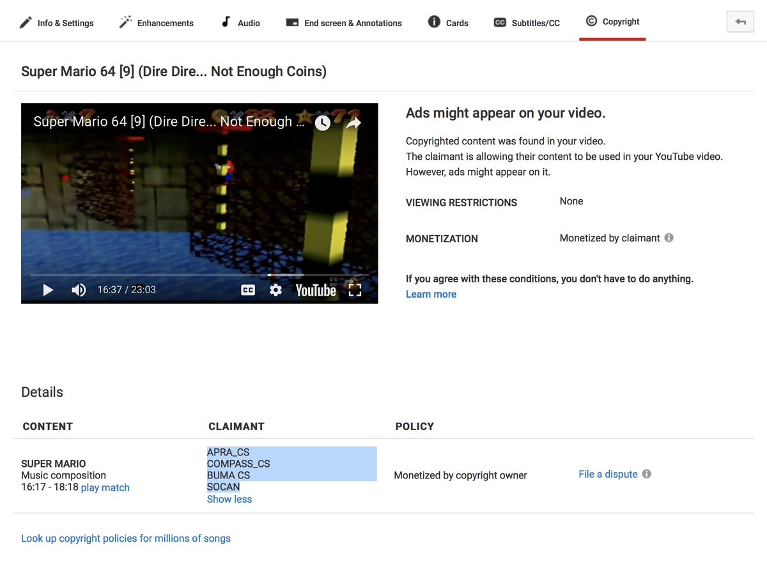The width and height of the screenshot is (767, 573).
Task: Toggle captions with the player CC button
Action: (248, 290)
